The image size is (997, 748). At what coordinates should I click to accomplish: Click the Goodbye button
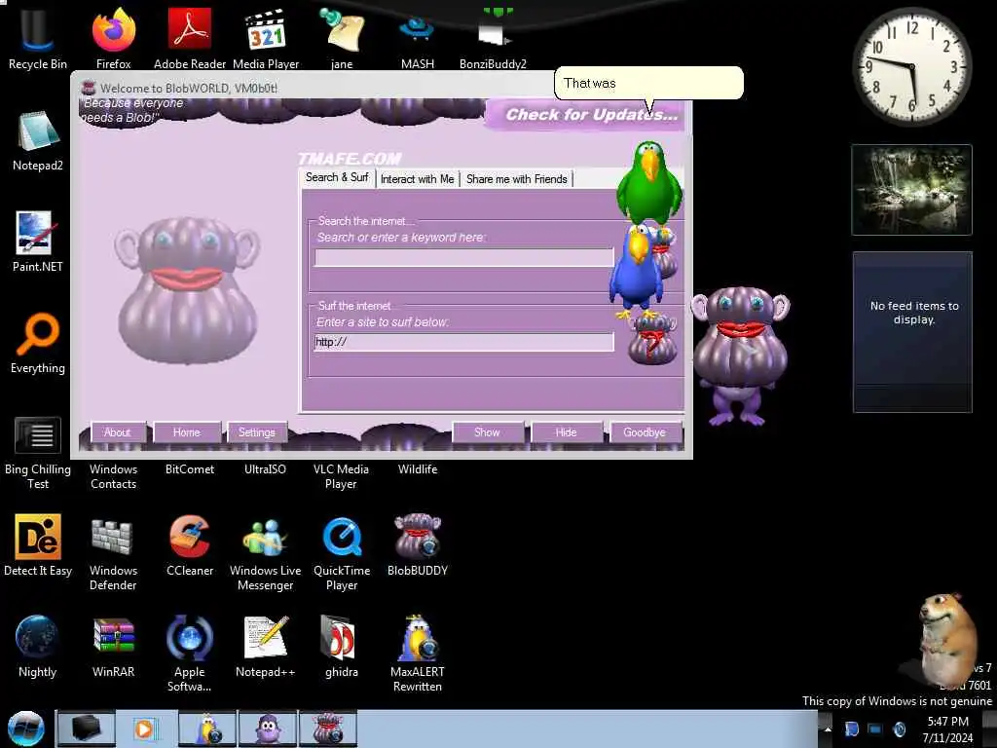pos(645,431)
